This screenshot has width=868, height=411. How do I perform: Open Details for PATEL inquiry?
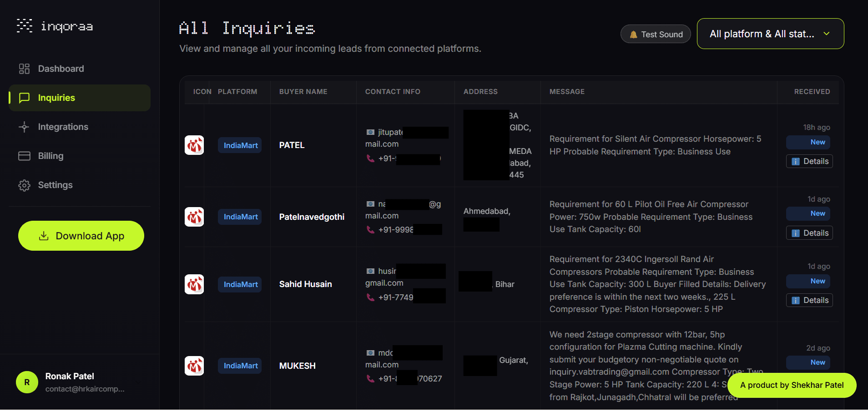click(809, 161)
